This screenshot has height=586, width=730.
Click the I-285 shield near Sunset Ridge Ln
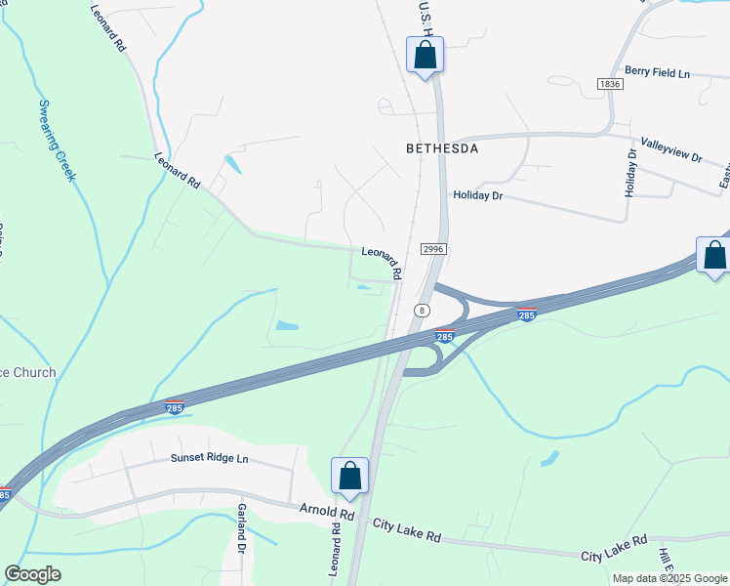click(175, 407)
